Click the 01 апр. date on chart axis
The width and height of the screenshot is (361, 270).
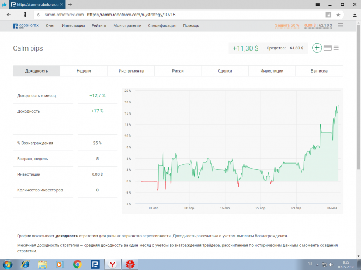[154, 208]
